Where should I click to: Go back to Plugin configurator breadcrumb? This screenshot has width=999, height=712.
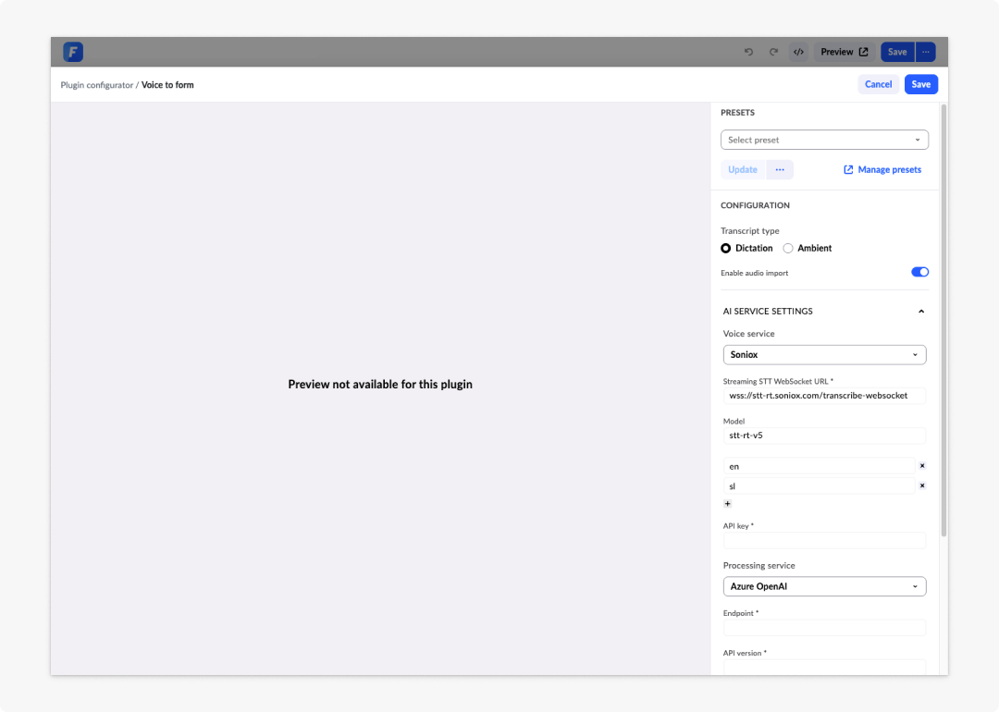click(x=97, y=85)
